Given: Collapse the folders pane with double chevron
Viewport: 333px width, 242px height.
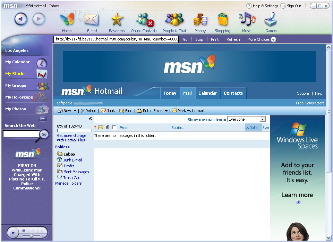Looking at the screenshot, I should click(x=90, y=119).
